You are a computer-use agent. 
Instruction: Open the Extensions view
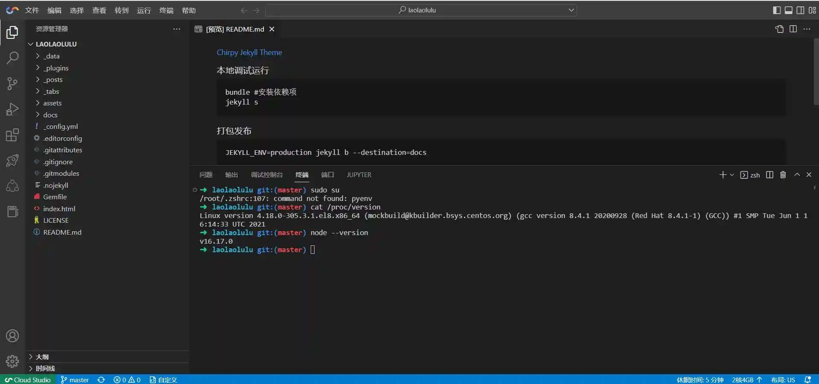(x=12, y=135)
